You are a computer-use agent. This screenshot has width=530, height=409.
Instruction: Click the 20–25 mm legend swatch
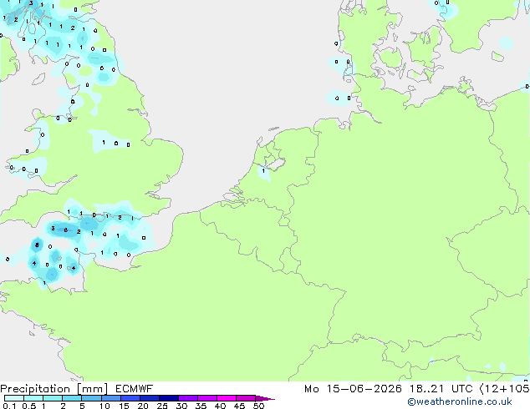[150, 398]
